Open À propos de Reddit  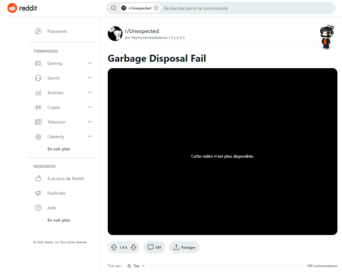tap(66, 178)
